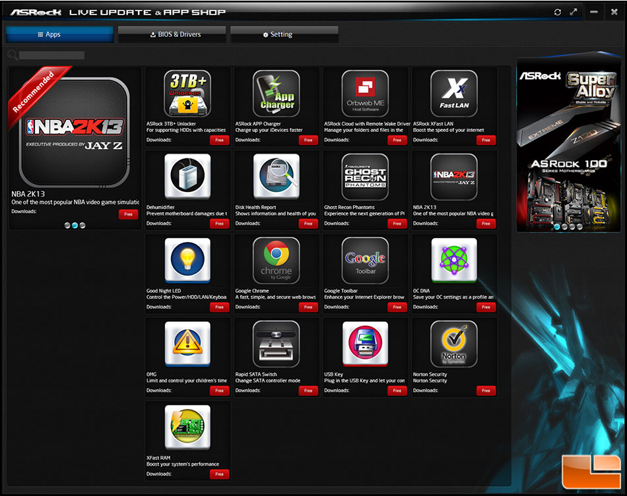Open the Good Night LED lightbulb icon

(x=187, y=260)
